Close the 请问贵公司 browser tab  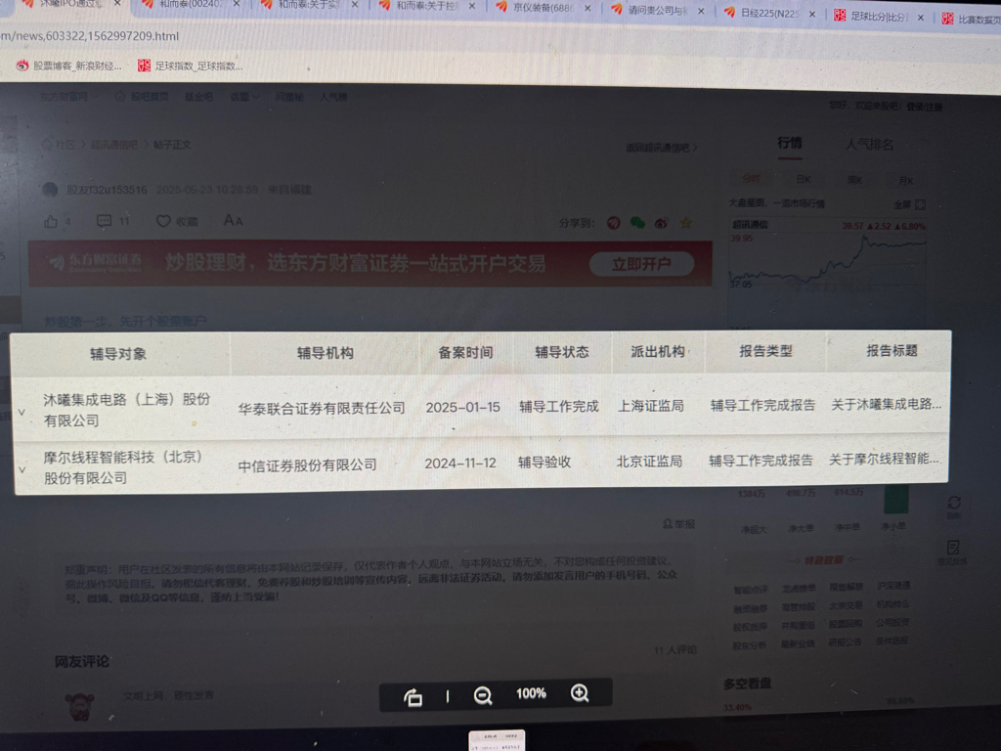click(x=701, y=11)
